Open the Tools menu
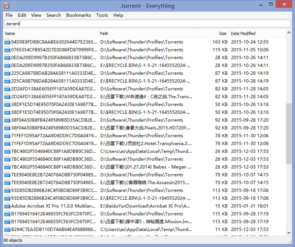Viewport: 295px width, 247px height. point(102,15)
